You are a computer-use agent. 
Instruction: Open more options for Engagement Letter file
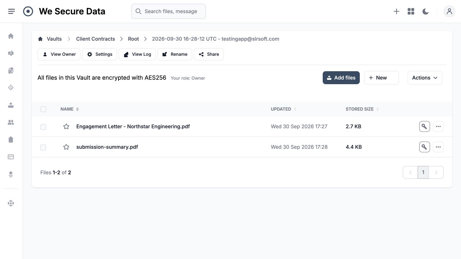[438, 127]
